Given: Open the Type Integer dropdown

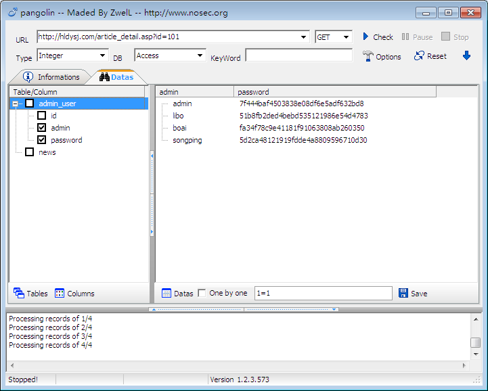Looking at the screenshot, I should 102,55.
